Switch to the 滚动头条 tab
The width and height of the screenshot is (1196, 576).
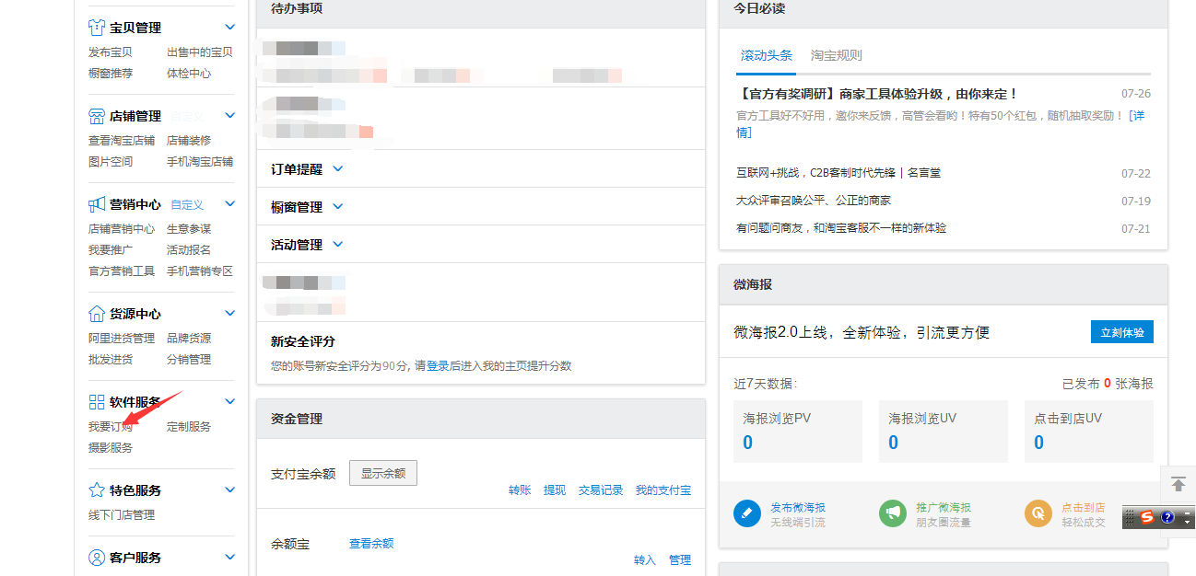click(x=767, y=55)
